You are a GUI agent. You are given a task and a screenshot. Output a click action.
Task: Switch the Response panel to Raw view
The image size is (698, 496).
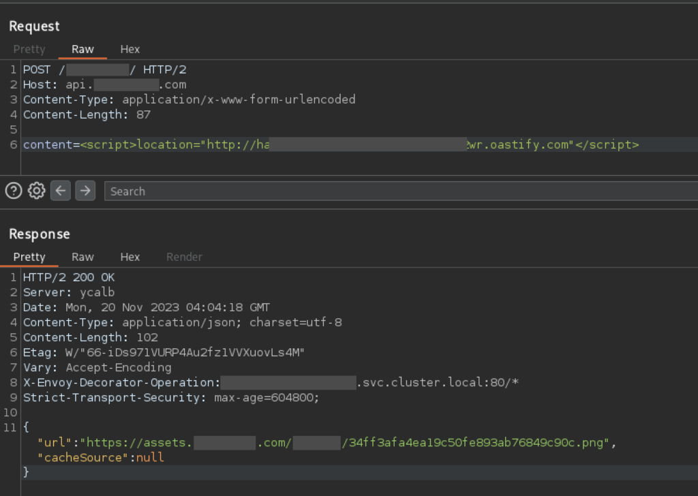82,257
